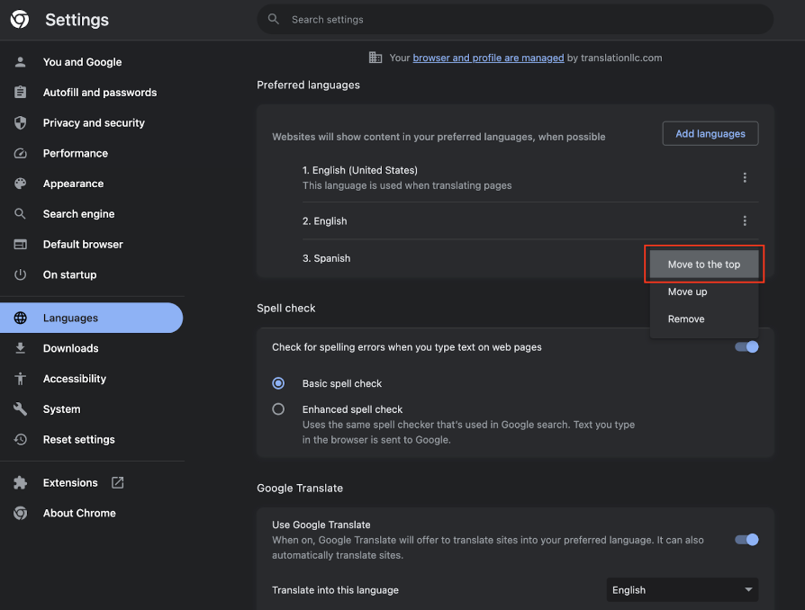Open the Default browser settings section
805x610 pixels.
pyautogui.click(x=83, y=244)
